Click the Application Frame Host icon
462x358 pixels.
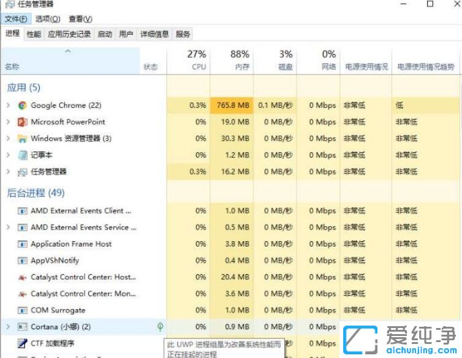23,244
